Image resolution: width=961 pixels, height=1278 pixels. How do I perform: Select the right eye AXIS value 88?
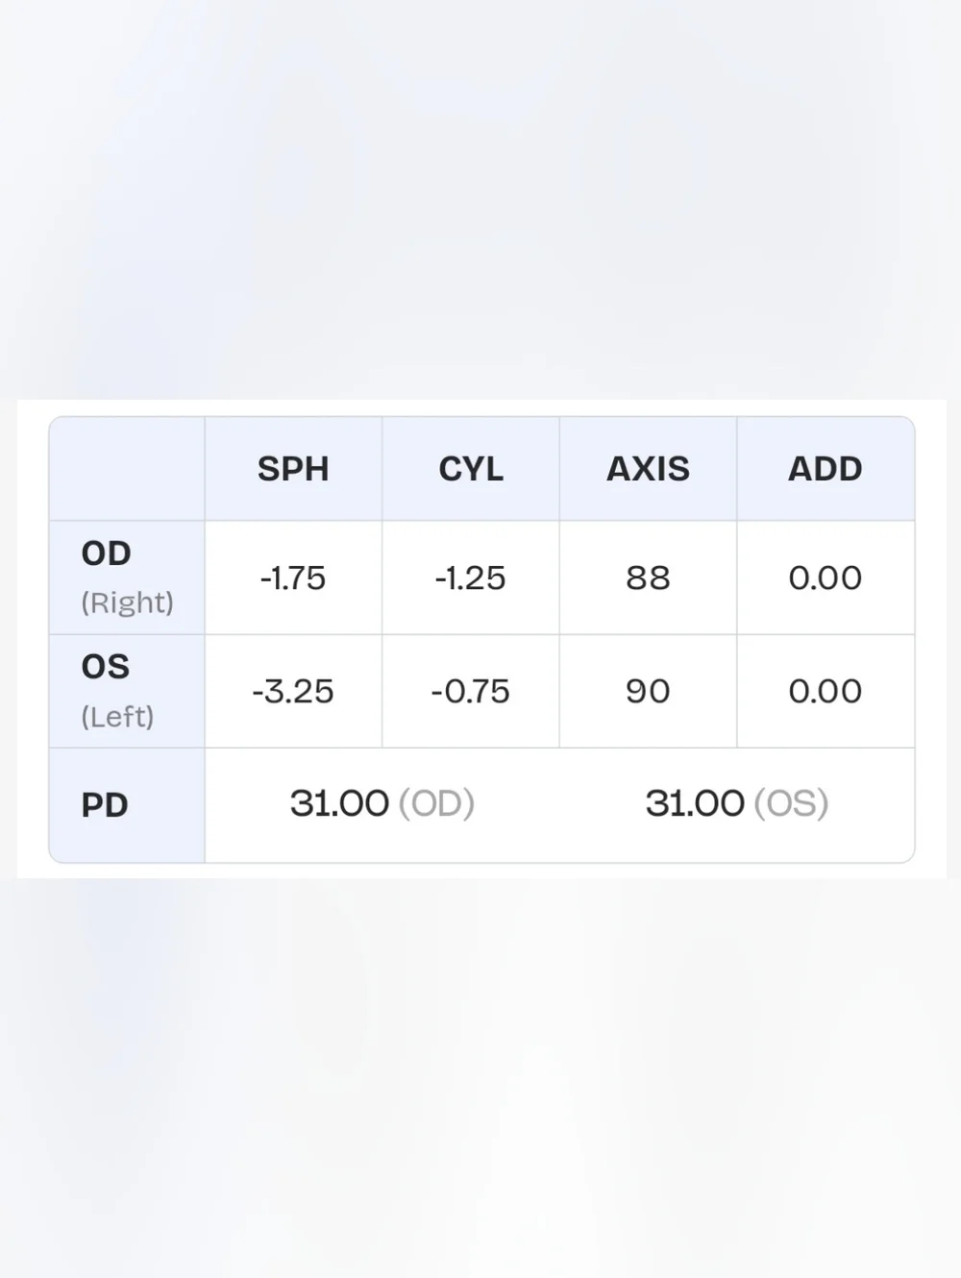(x=648, y=578)
